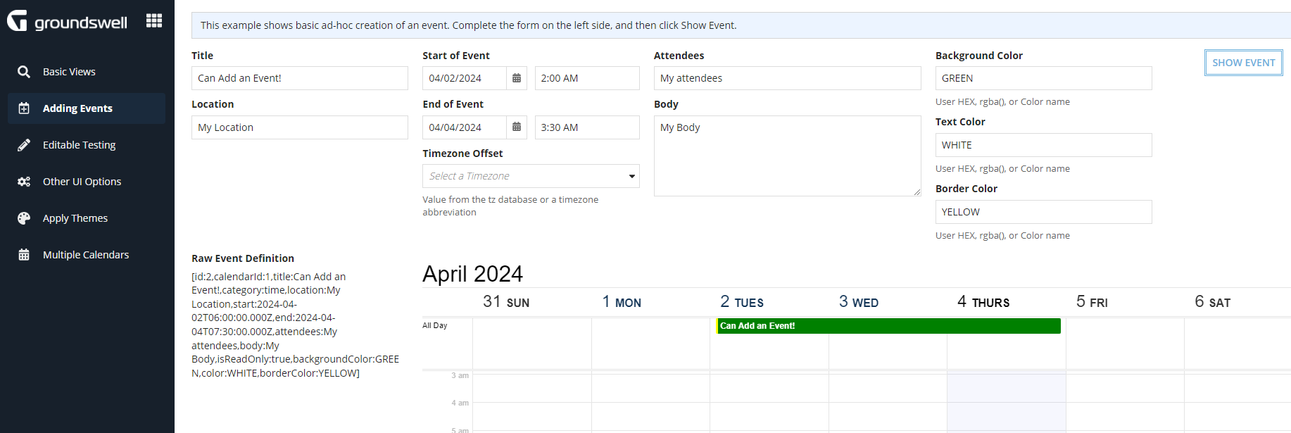
Task: Open the Start of Event date picker
Action: pos(517,78)
